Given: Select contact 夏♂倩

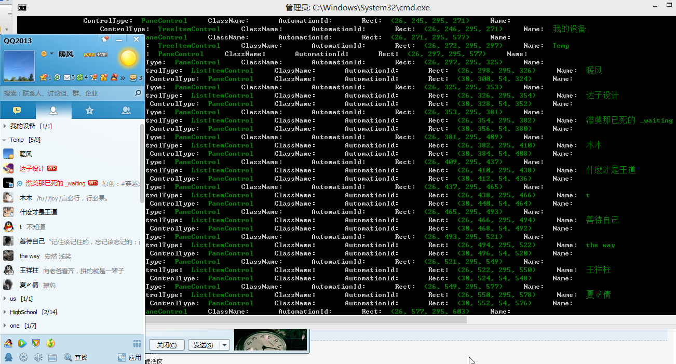Looking at the screenshot, I should tap(70, 285).
